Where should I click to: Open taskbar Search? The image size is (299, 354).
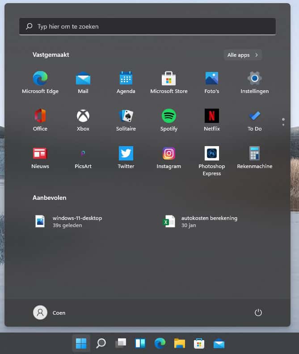(x=101, y=343)
